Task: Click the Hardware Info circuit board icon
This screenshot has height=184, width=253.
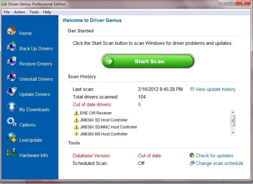Action: [x=12, y=152]
